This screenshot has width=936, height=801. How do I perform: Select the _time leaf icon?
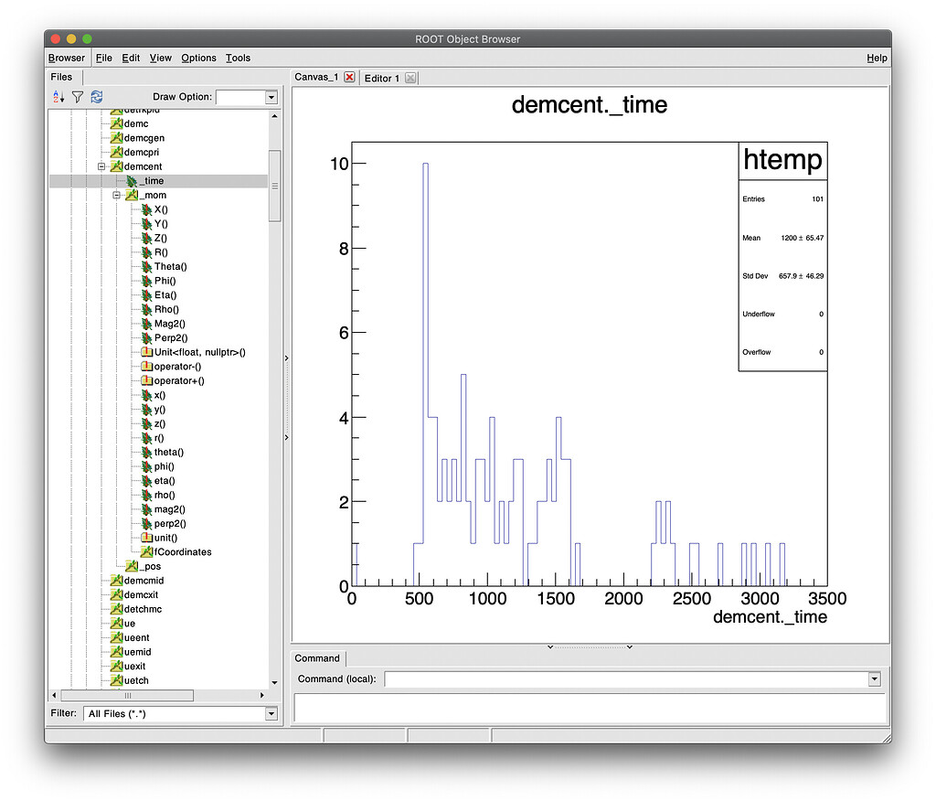point(132,181)
